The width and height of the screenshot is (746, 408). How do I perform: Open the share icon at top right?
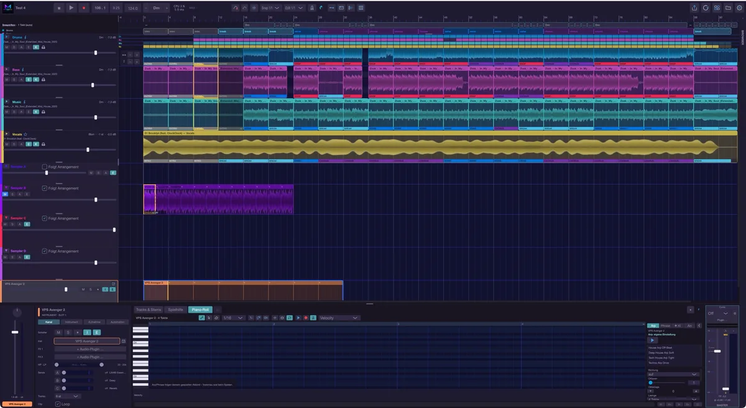click(x=694, y=8)
